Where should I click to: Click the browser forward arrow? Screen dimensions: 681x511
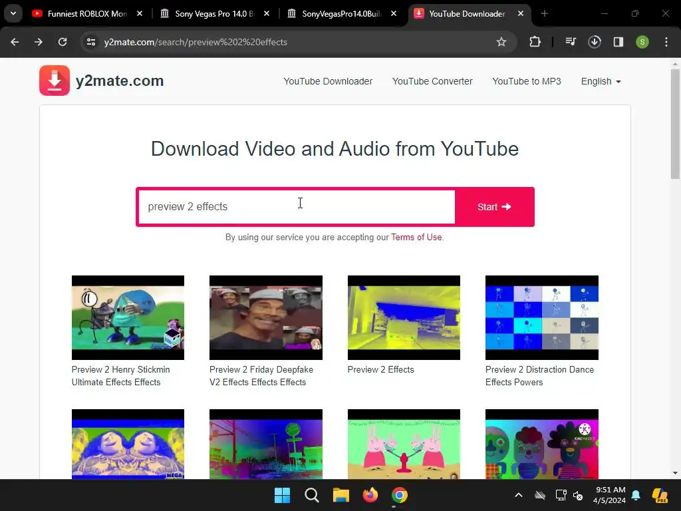(x=39, y=42)
